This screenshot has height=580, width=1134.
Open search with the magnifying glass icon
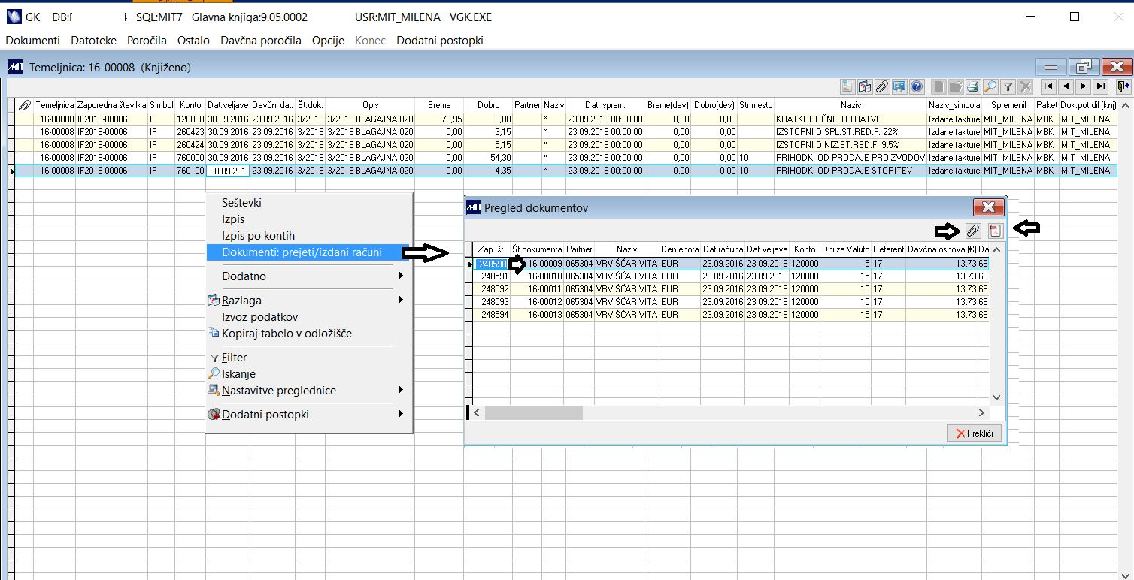(x=990, y=86)
